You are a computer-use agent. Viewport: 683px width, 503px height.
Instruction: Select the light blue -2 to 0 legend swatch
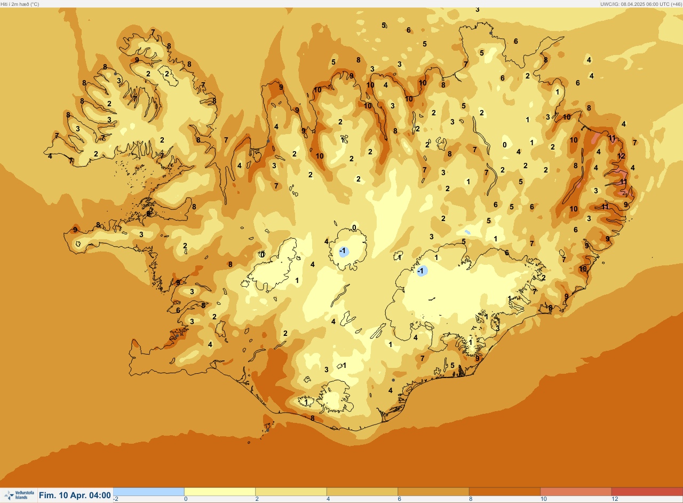tap(149, 491)
